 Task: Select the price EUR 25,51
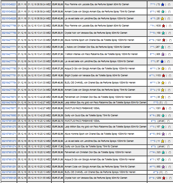(x=57, y=33)
